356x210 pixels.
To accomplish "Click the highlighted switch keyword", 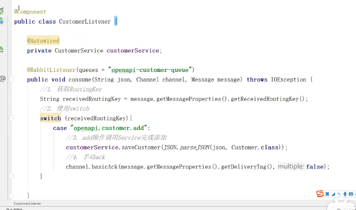I will [x=51, y=118].
